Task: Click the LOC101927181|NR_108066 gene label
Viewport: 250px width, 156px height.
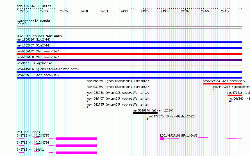Action: pyautogui.click(x=179, y=135)
